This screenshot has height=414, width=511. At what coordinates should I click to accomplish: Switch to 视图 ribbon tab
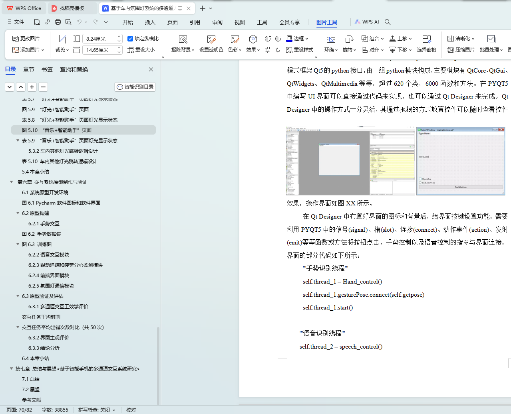click(x=240, y=22)
